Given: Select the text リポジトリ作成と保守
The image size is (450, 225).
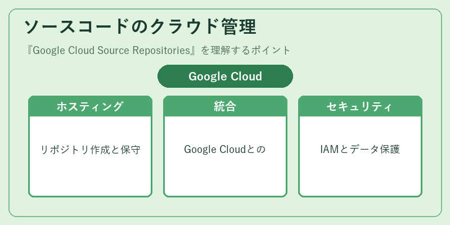Looking at the screenshot, I should (90, 150).
